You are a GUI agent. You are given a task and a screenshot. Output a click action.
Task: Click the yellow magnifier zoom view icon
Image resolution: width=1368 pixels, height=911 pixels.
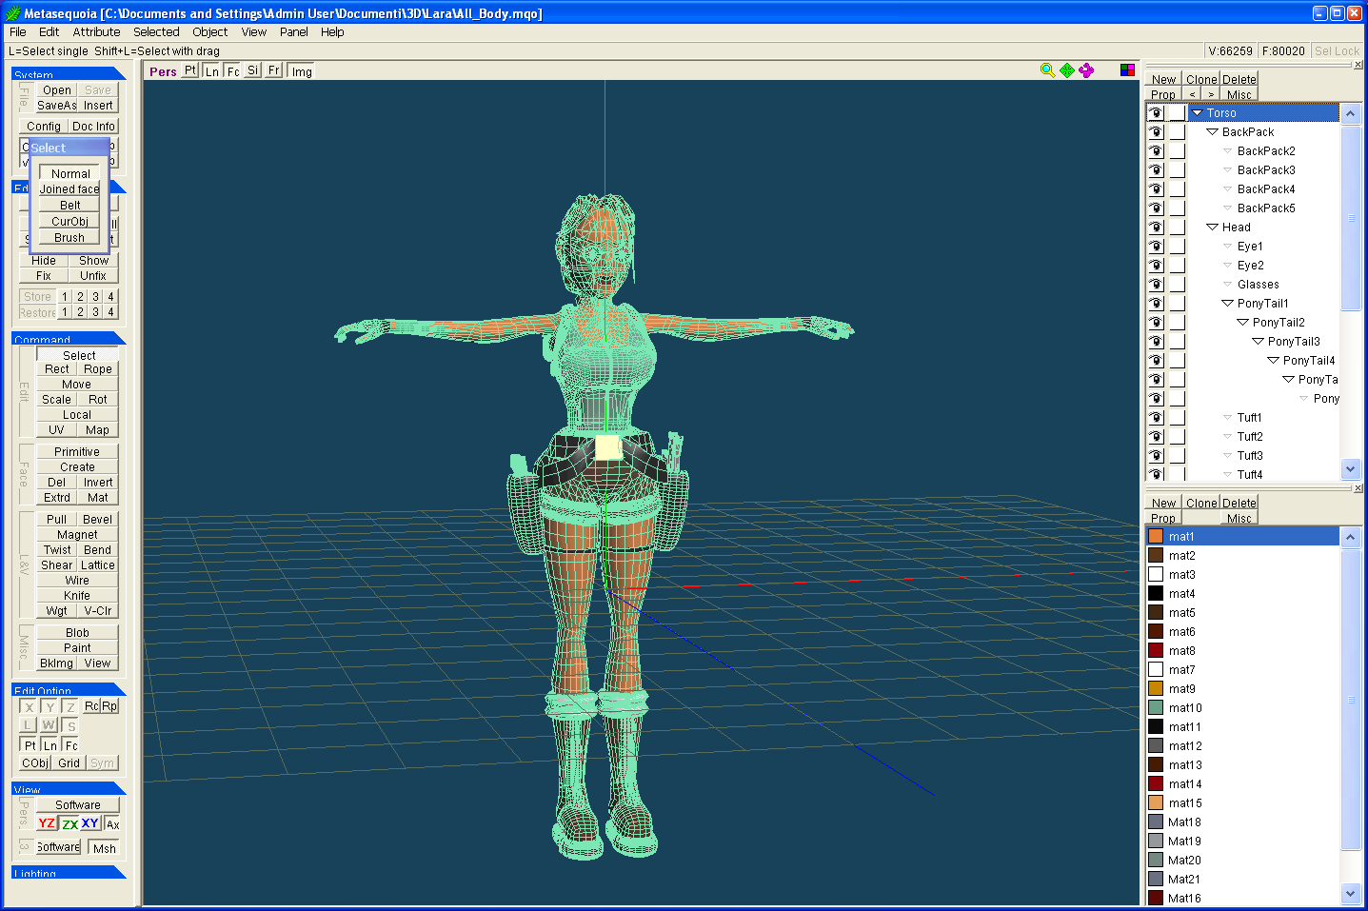(x=1047, y=70)
